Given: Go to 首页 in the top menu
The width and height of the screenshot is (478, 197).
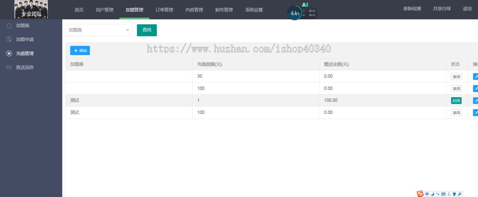Looking at the screenshot, I should [79, 10].
